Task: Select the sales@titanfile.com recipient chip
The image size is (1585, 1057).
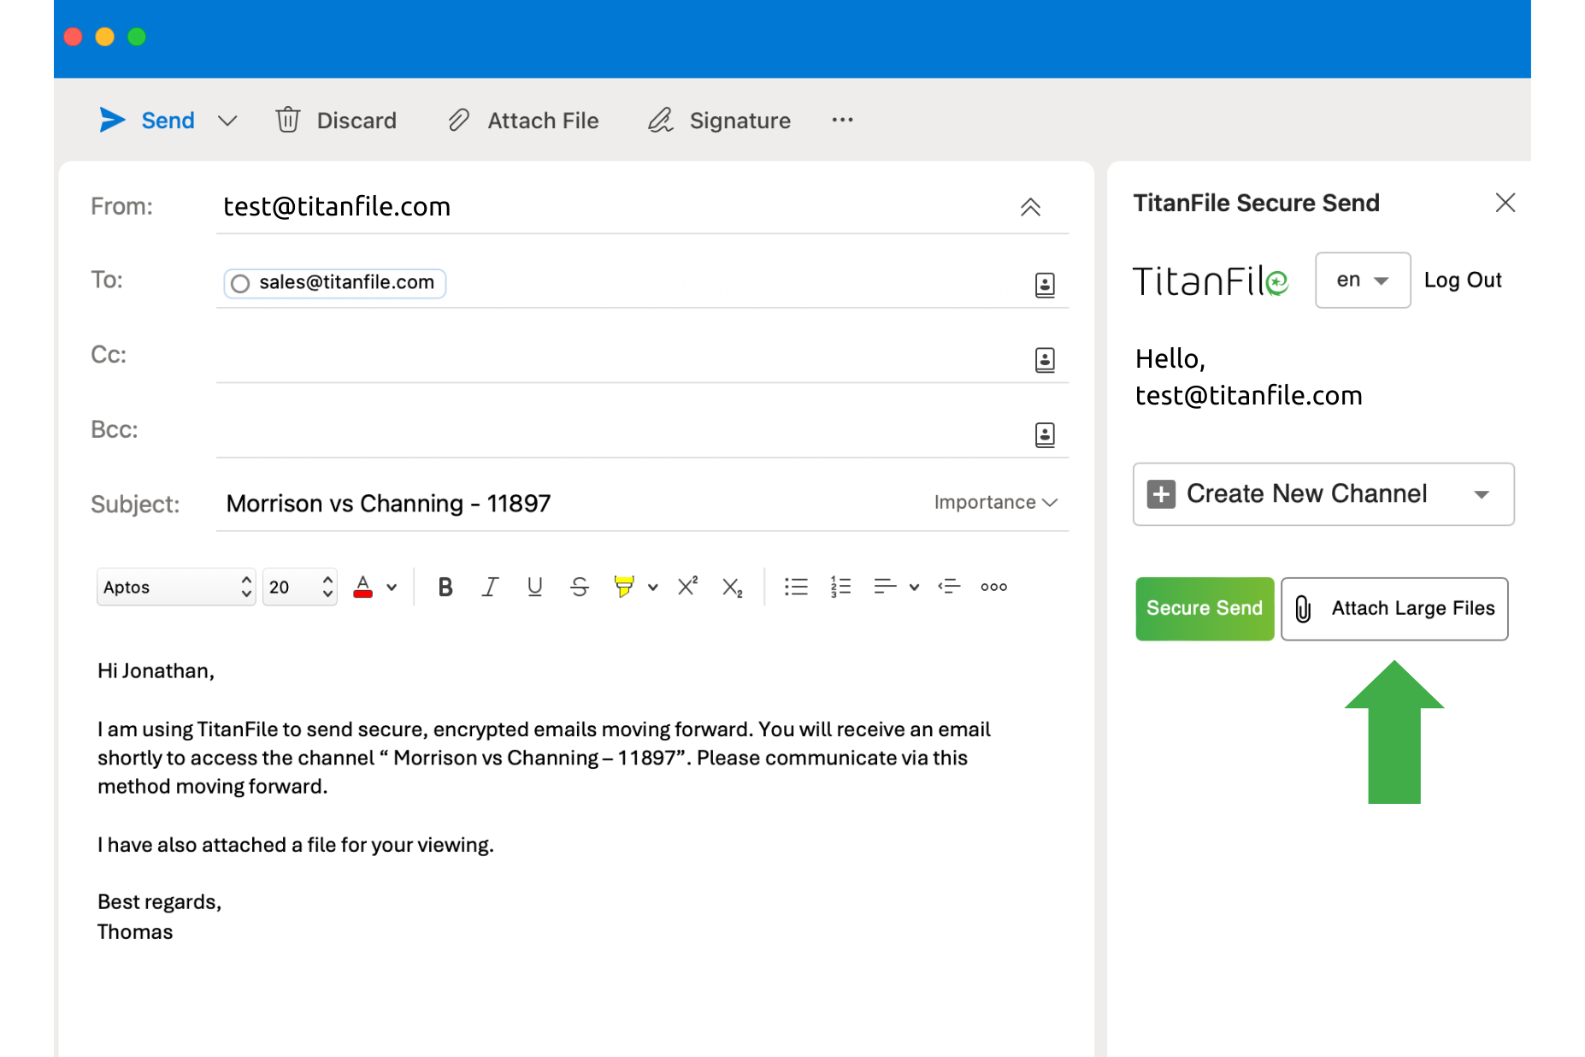Action: pos(335,283)
